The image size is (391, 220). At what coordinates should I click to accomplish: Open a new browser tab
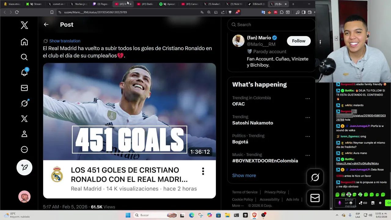click(x=293, y=4)
